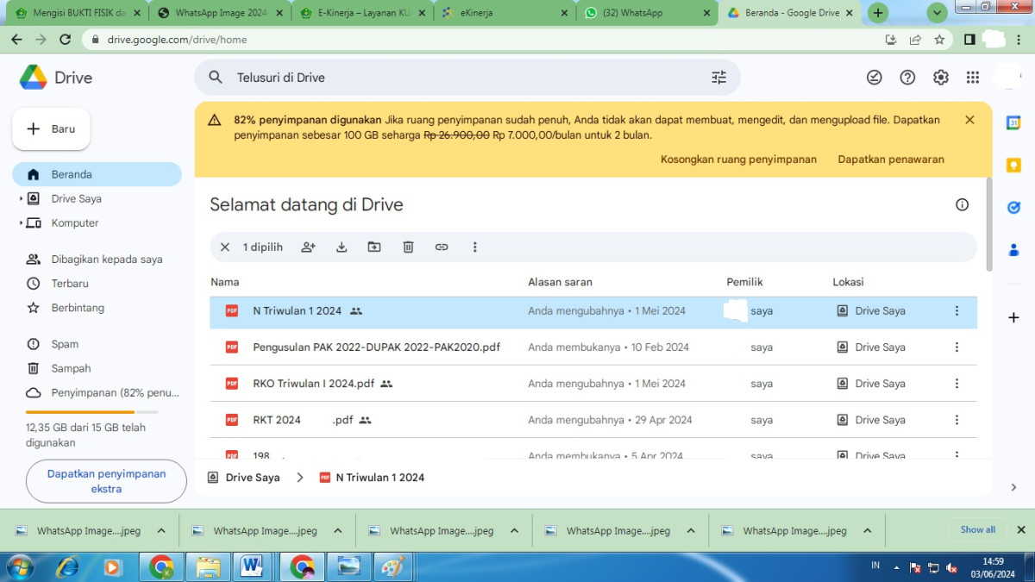The image size is (1035, 582).
Task: Click the share person-add icon in selection toolbar
Action: tap(308, 247)
